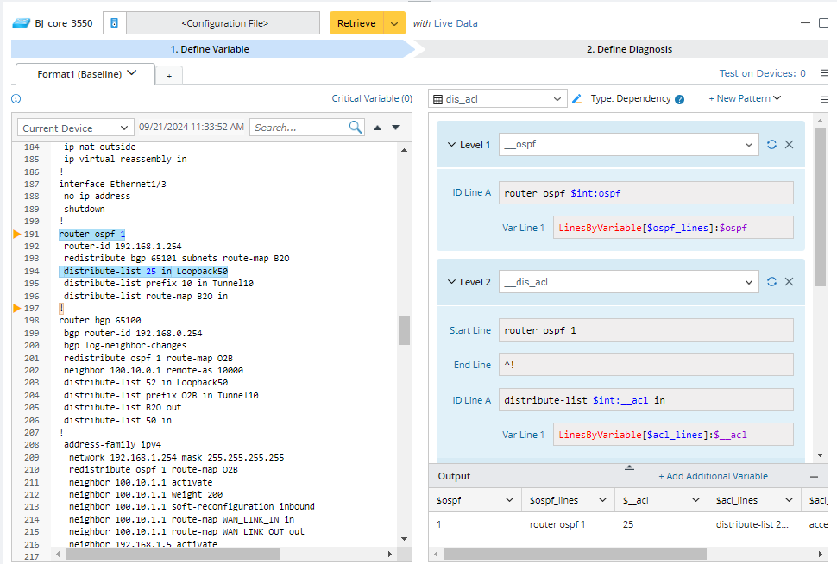Open help icon next to Type: Dependency
Screen dimensions: 837x564
tap(679, 99)
